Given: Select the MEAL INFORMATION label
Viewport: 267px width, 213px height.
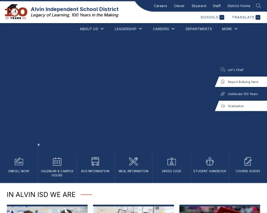Looking at the screenshot, I should pyautogui.click(x=133, y=171).
